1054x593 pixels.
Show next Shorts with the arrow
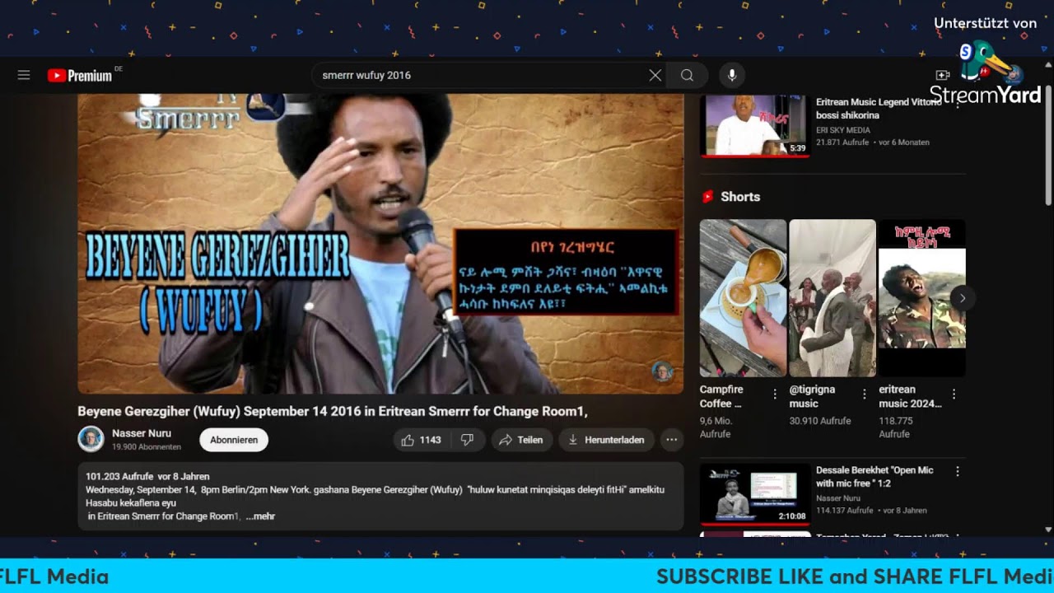click(962, 298)
